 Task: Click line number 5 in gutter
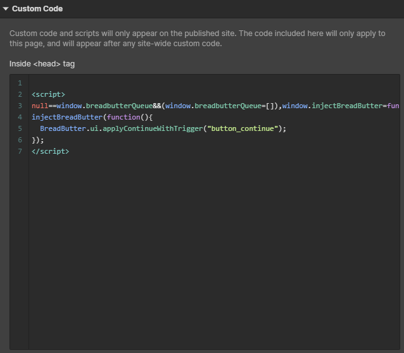pos(20,128)
